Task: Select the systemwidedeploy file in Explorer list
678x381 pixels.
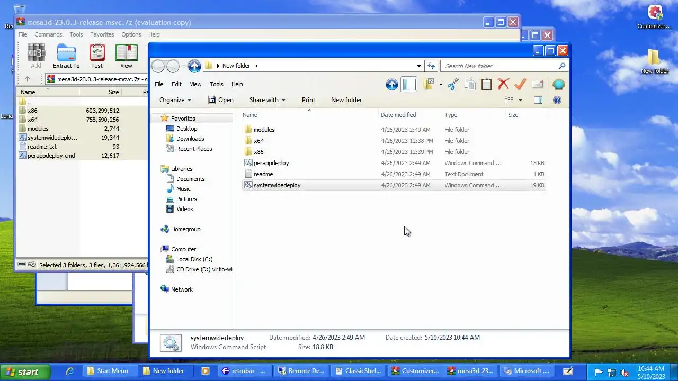Action: click(x=394, y=185)
